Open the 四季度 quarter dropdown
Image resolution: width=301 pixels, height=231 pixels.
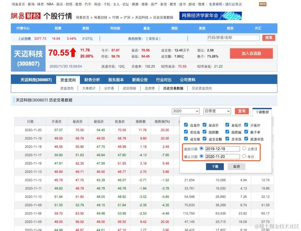[217, 111]
